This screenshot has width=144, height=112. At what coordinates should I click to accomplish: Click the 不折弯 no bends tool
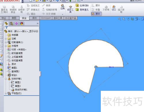pos(106,8)
